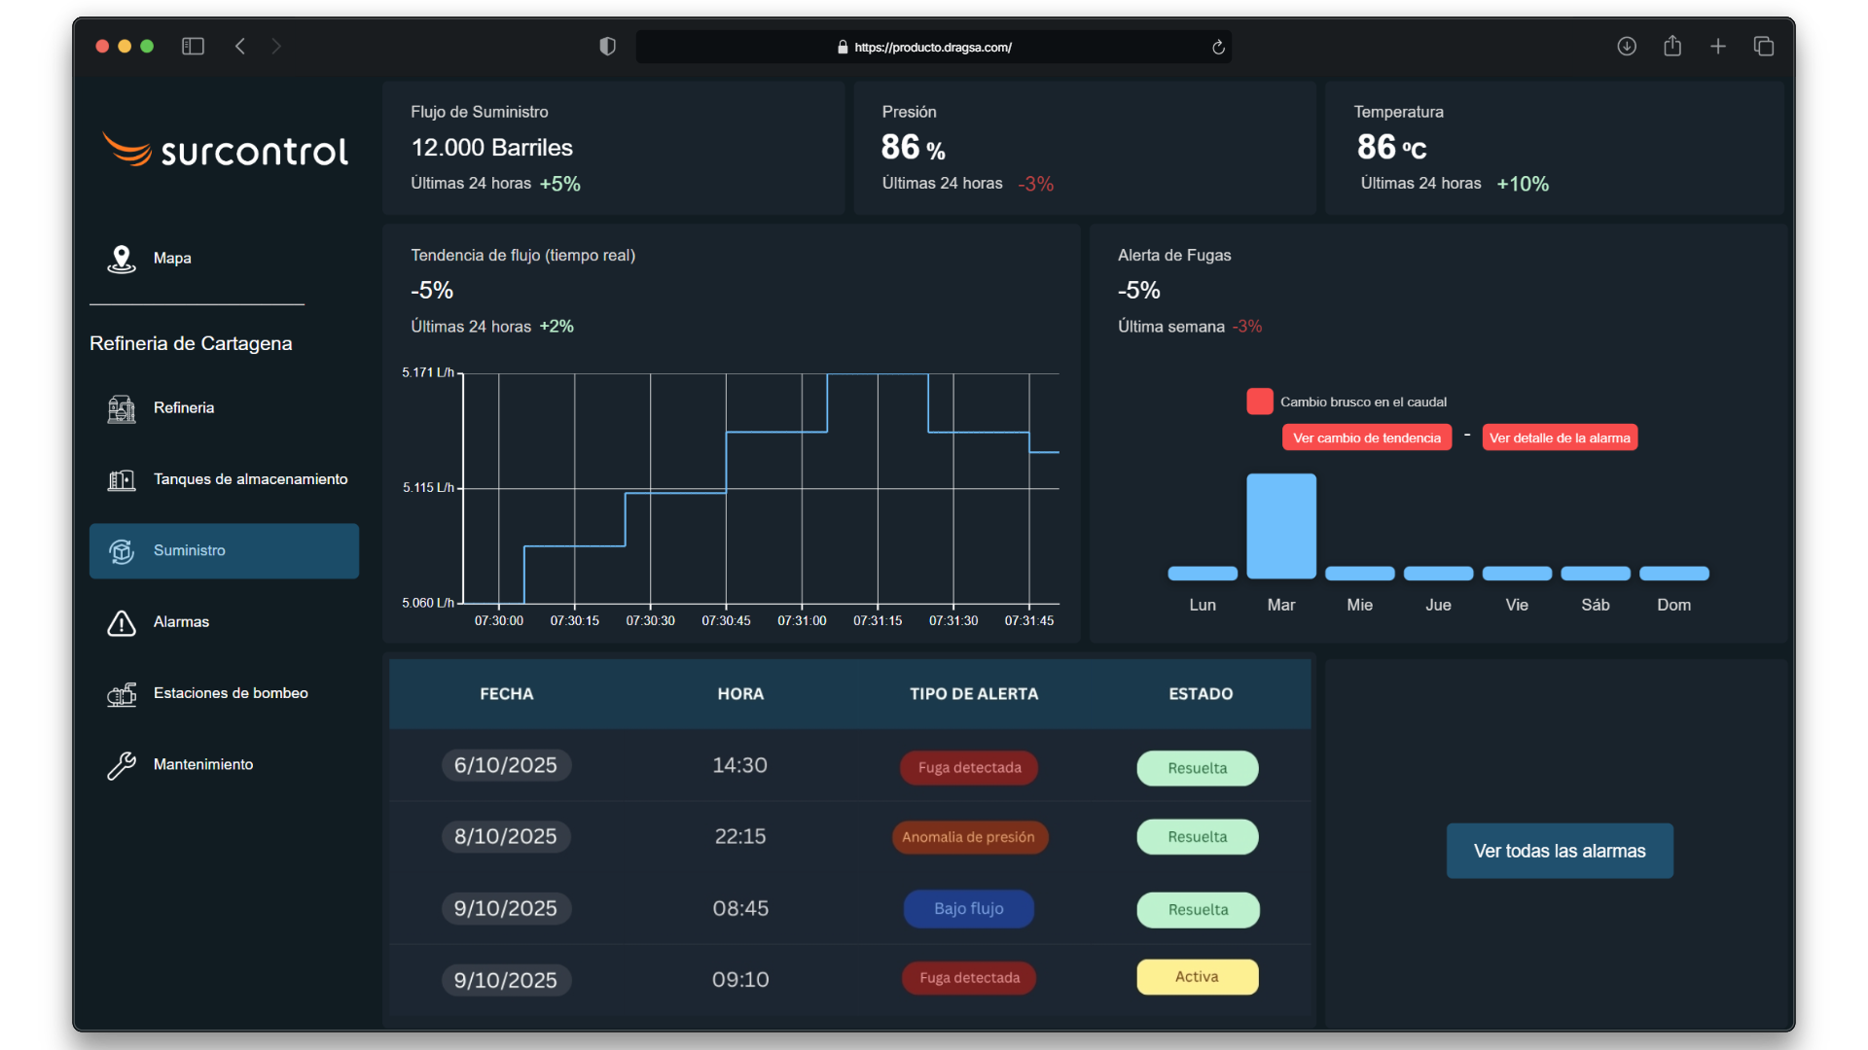Click the tall Mar bar in chart
This screenshot has width=1868, height=1050.
1281,526
